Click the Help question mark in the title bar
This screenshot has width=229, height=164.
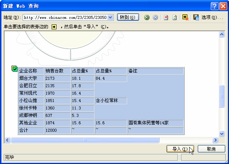tap(214, 6)
